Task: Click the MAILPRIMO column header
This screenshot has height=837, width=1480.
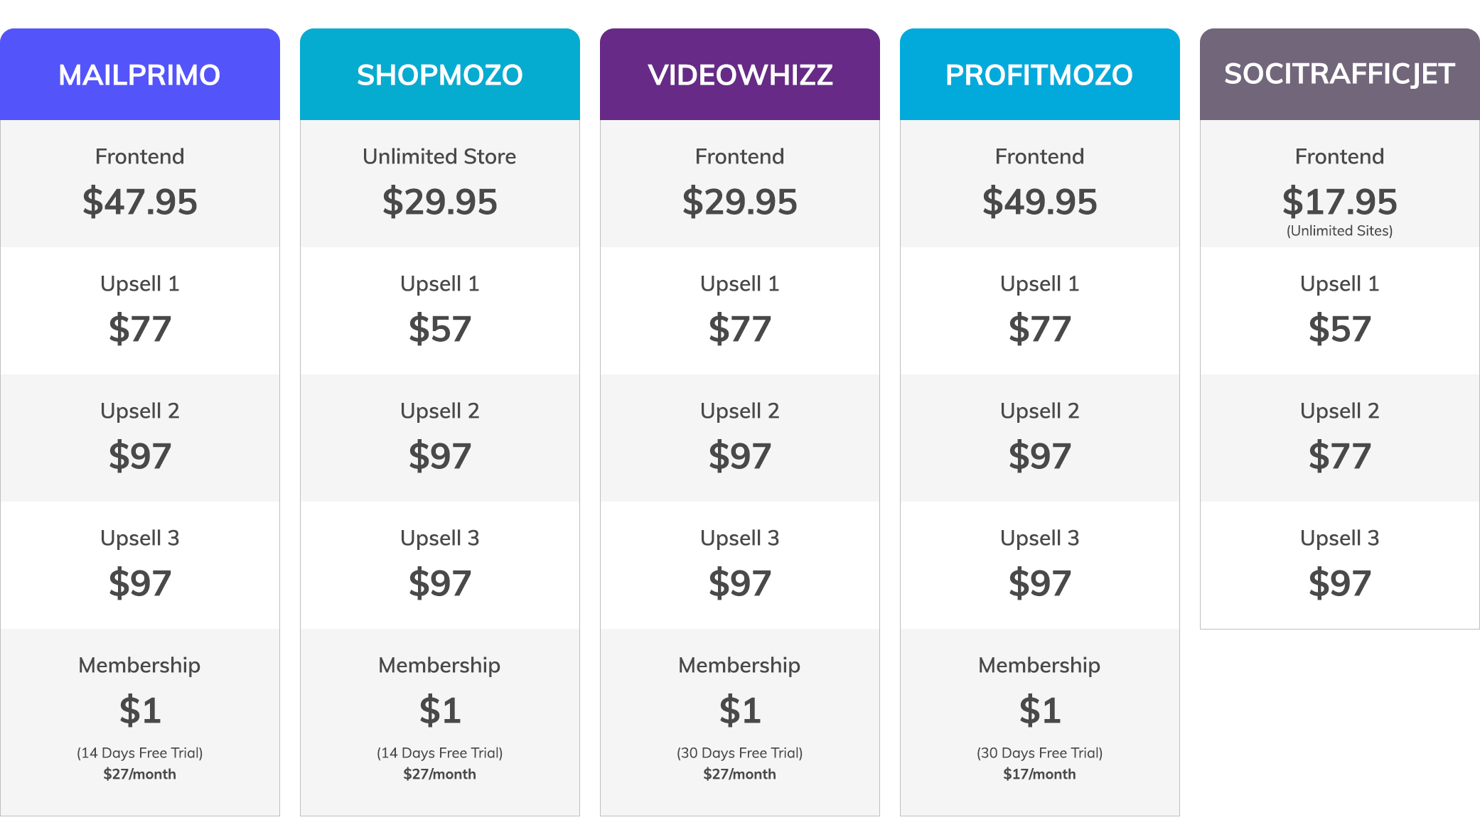Action: [x=139, y=75]
